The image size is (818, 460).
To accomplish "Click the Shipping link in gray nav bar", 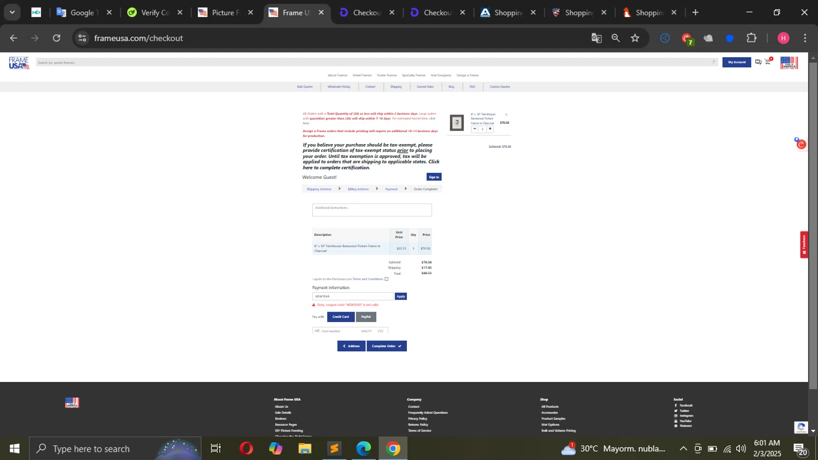I will tap(396, 87).
